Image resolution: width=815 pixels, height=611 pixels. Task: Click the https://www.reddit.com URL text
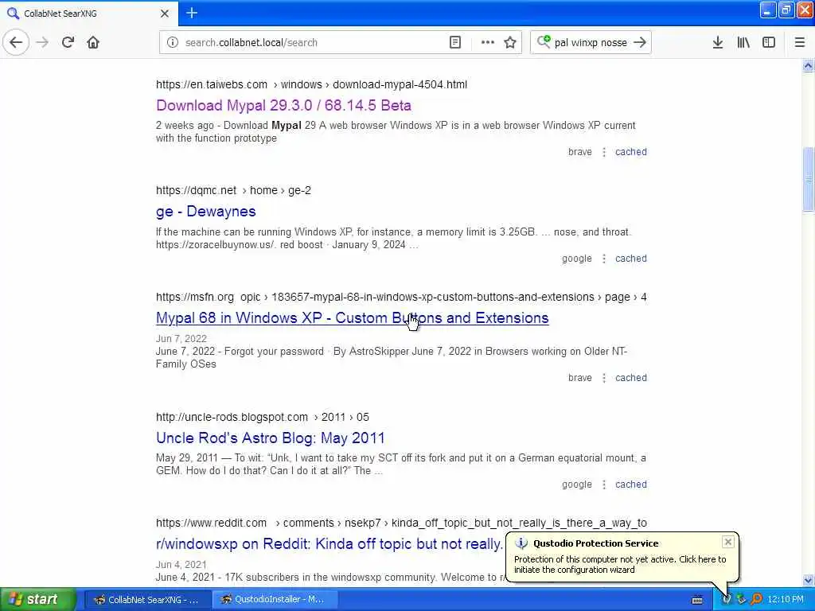(211, 523)
